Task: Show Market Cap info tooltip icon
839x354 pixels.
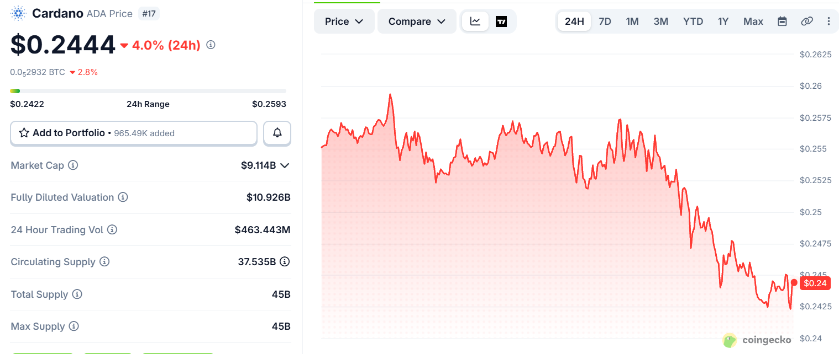Action: pyautogui.click(x=73, y=165)
